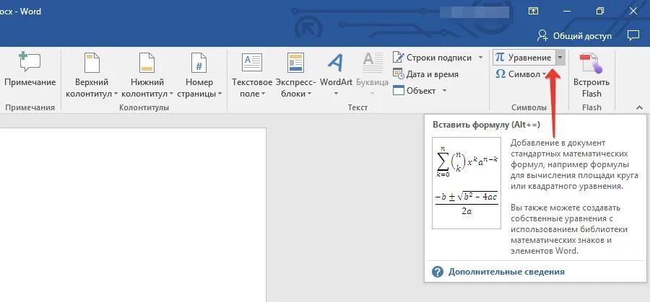Image resolution: width=650 pixels, height=302 pixels.
Task: Click the Верхний колонтитул header icon
Action: [92, 63]
